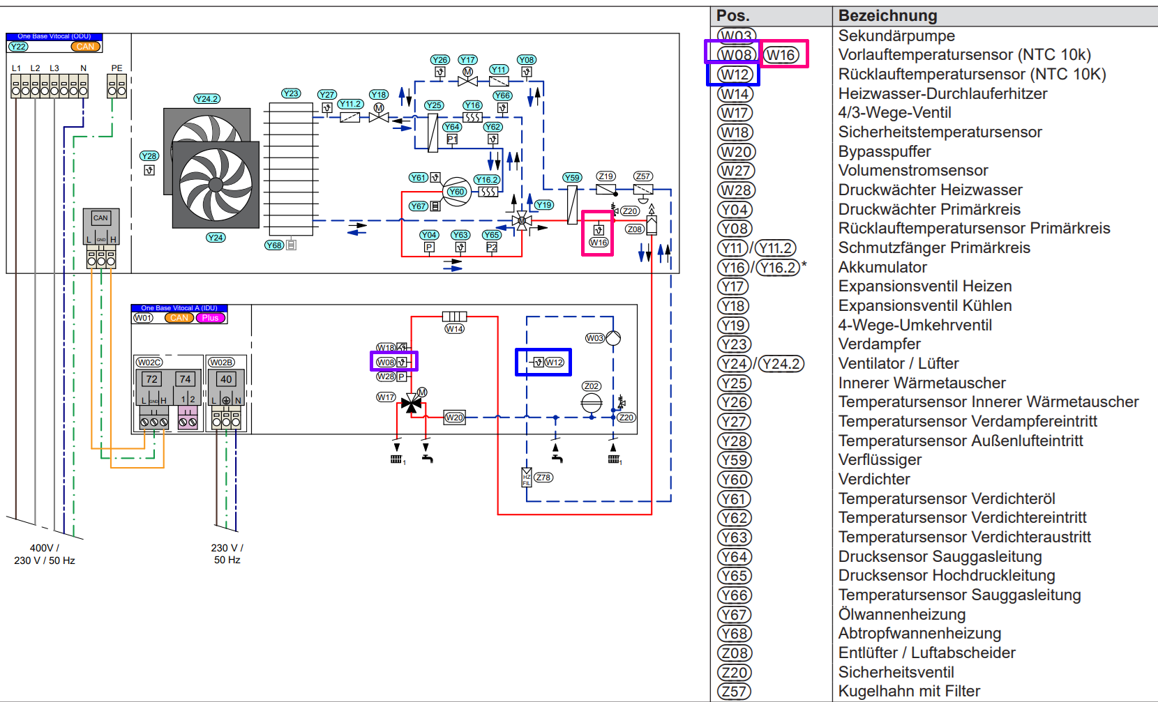
Task: Click the orange CAN badge in IDU header
Action: pyautogui.click(x=179, y=318)
